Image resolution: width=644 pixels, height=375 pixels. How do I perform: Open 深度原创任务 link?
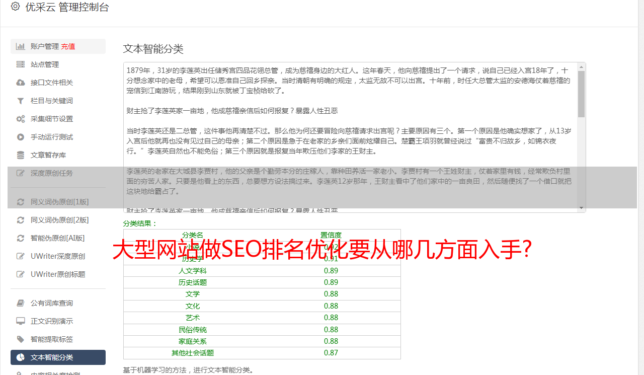pyautogui.click(x=52, y=173)
